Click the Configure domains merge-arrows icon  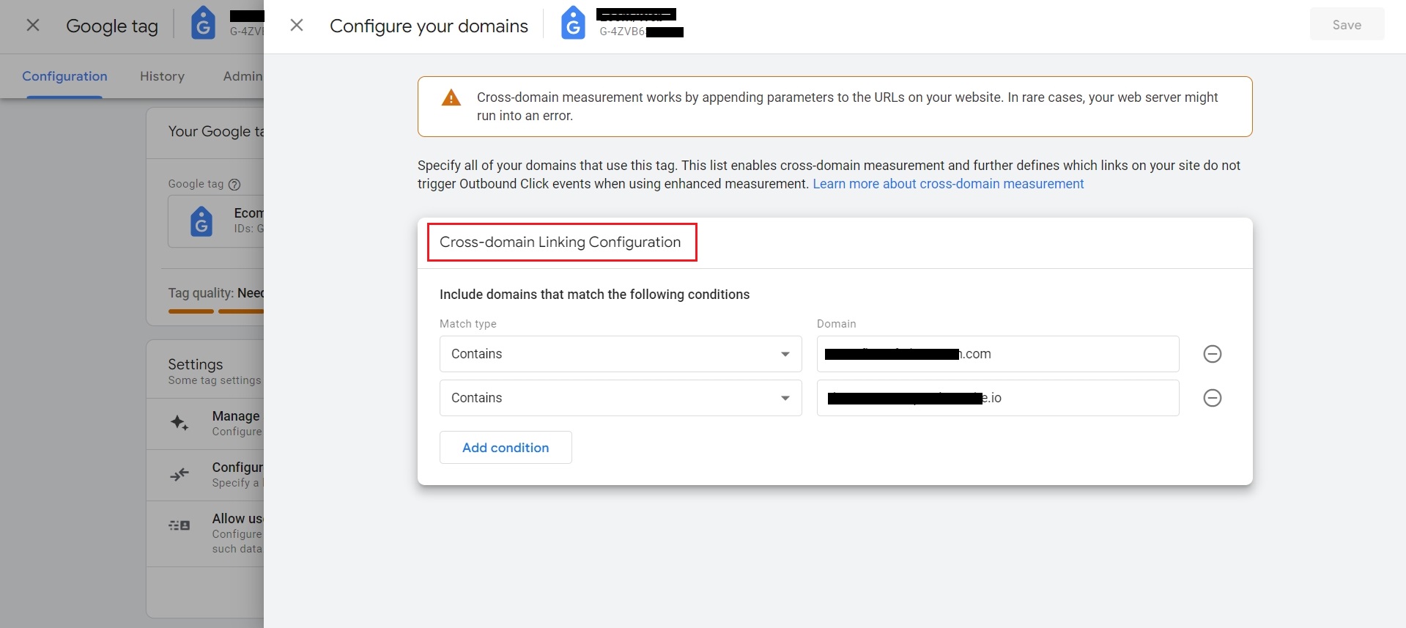coord(180,474)
